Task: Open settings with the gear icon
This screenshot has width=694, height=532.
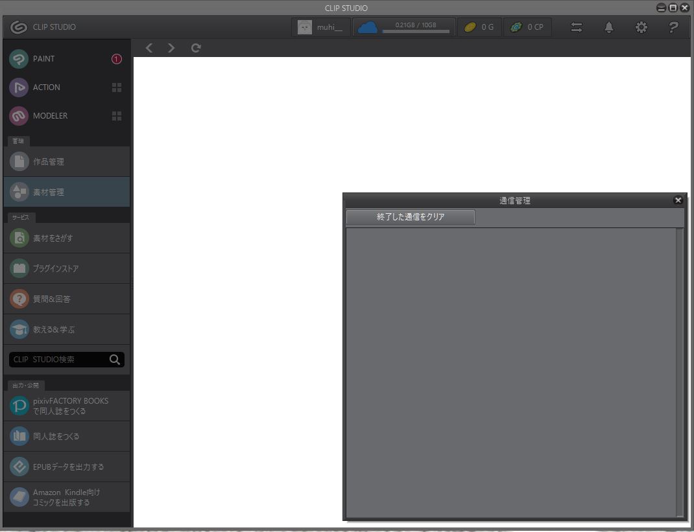Action: coord(641,27)
